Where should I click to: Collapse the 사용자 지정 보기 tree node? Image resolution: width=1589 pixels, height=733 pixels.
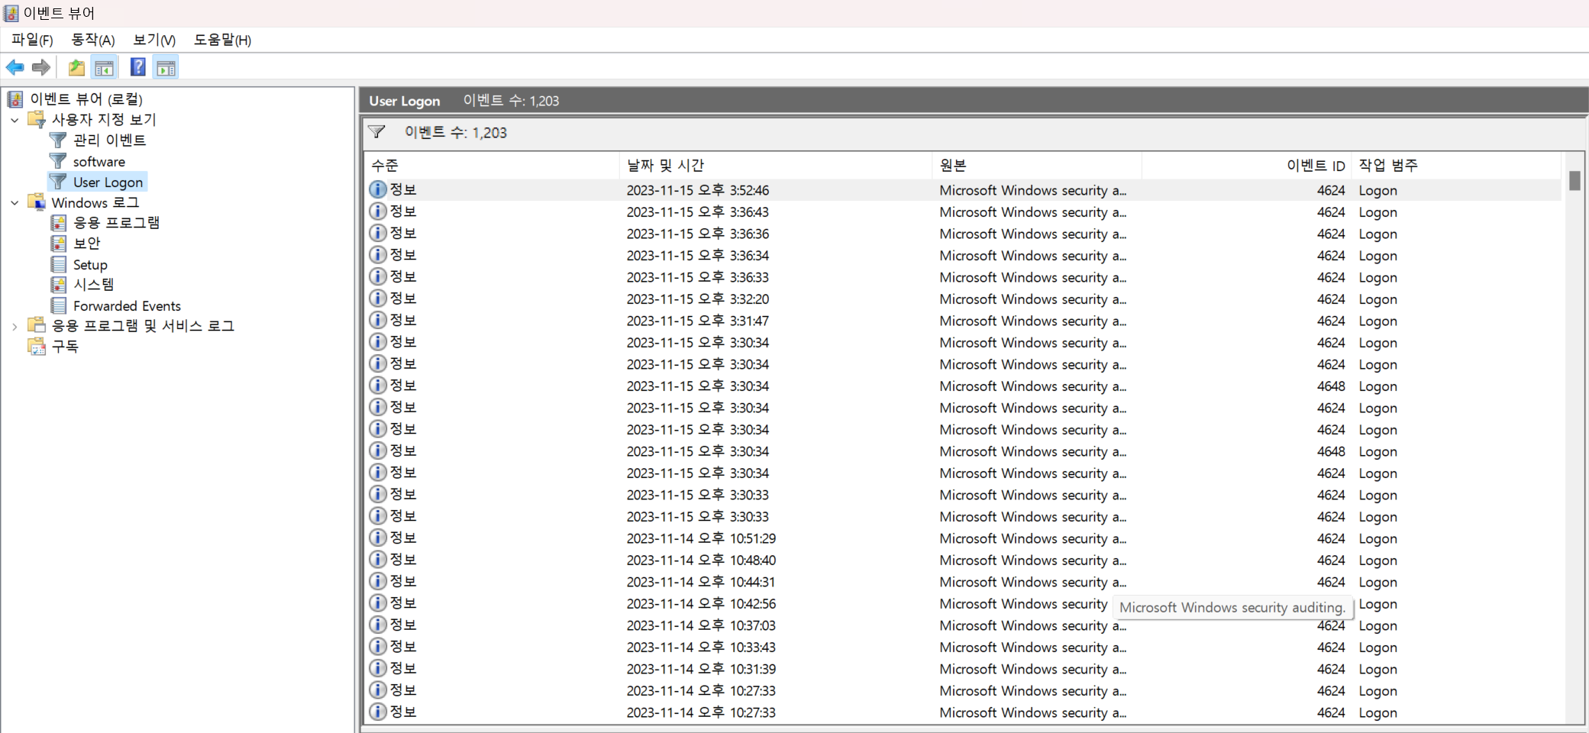point(15,120)
